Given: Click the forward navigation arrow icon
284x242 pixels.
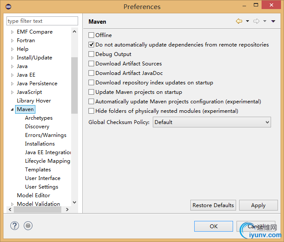Looking at the screenshot, I should click(x=256, y=21).
